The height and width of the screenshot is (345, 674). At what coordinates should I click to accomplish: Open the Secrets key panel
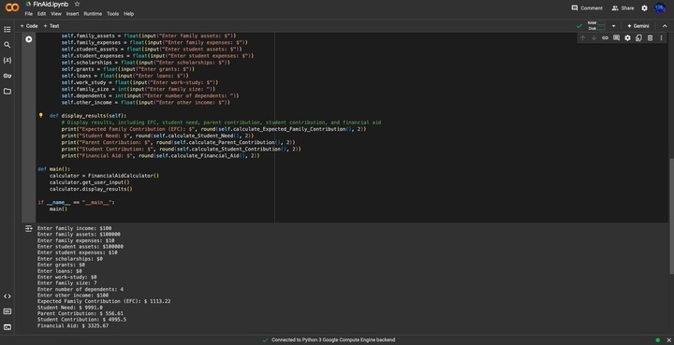point(7,76)
